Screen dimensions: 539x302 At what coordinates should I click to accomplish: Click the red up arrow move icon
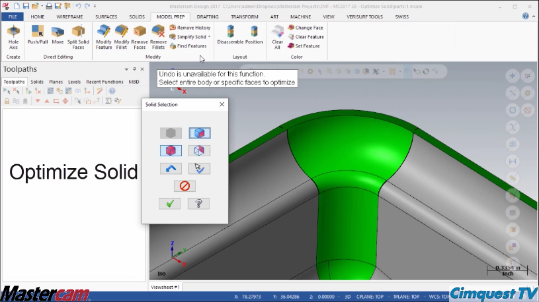pos(47,101)
